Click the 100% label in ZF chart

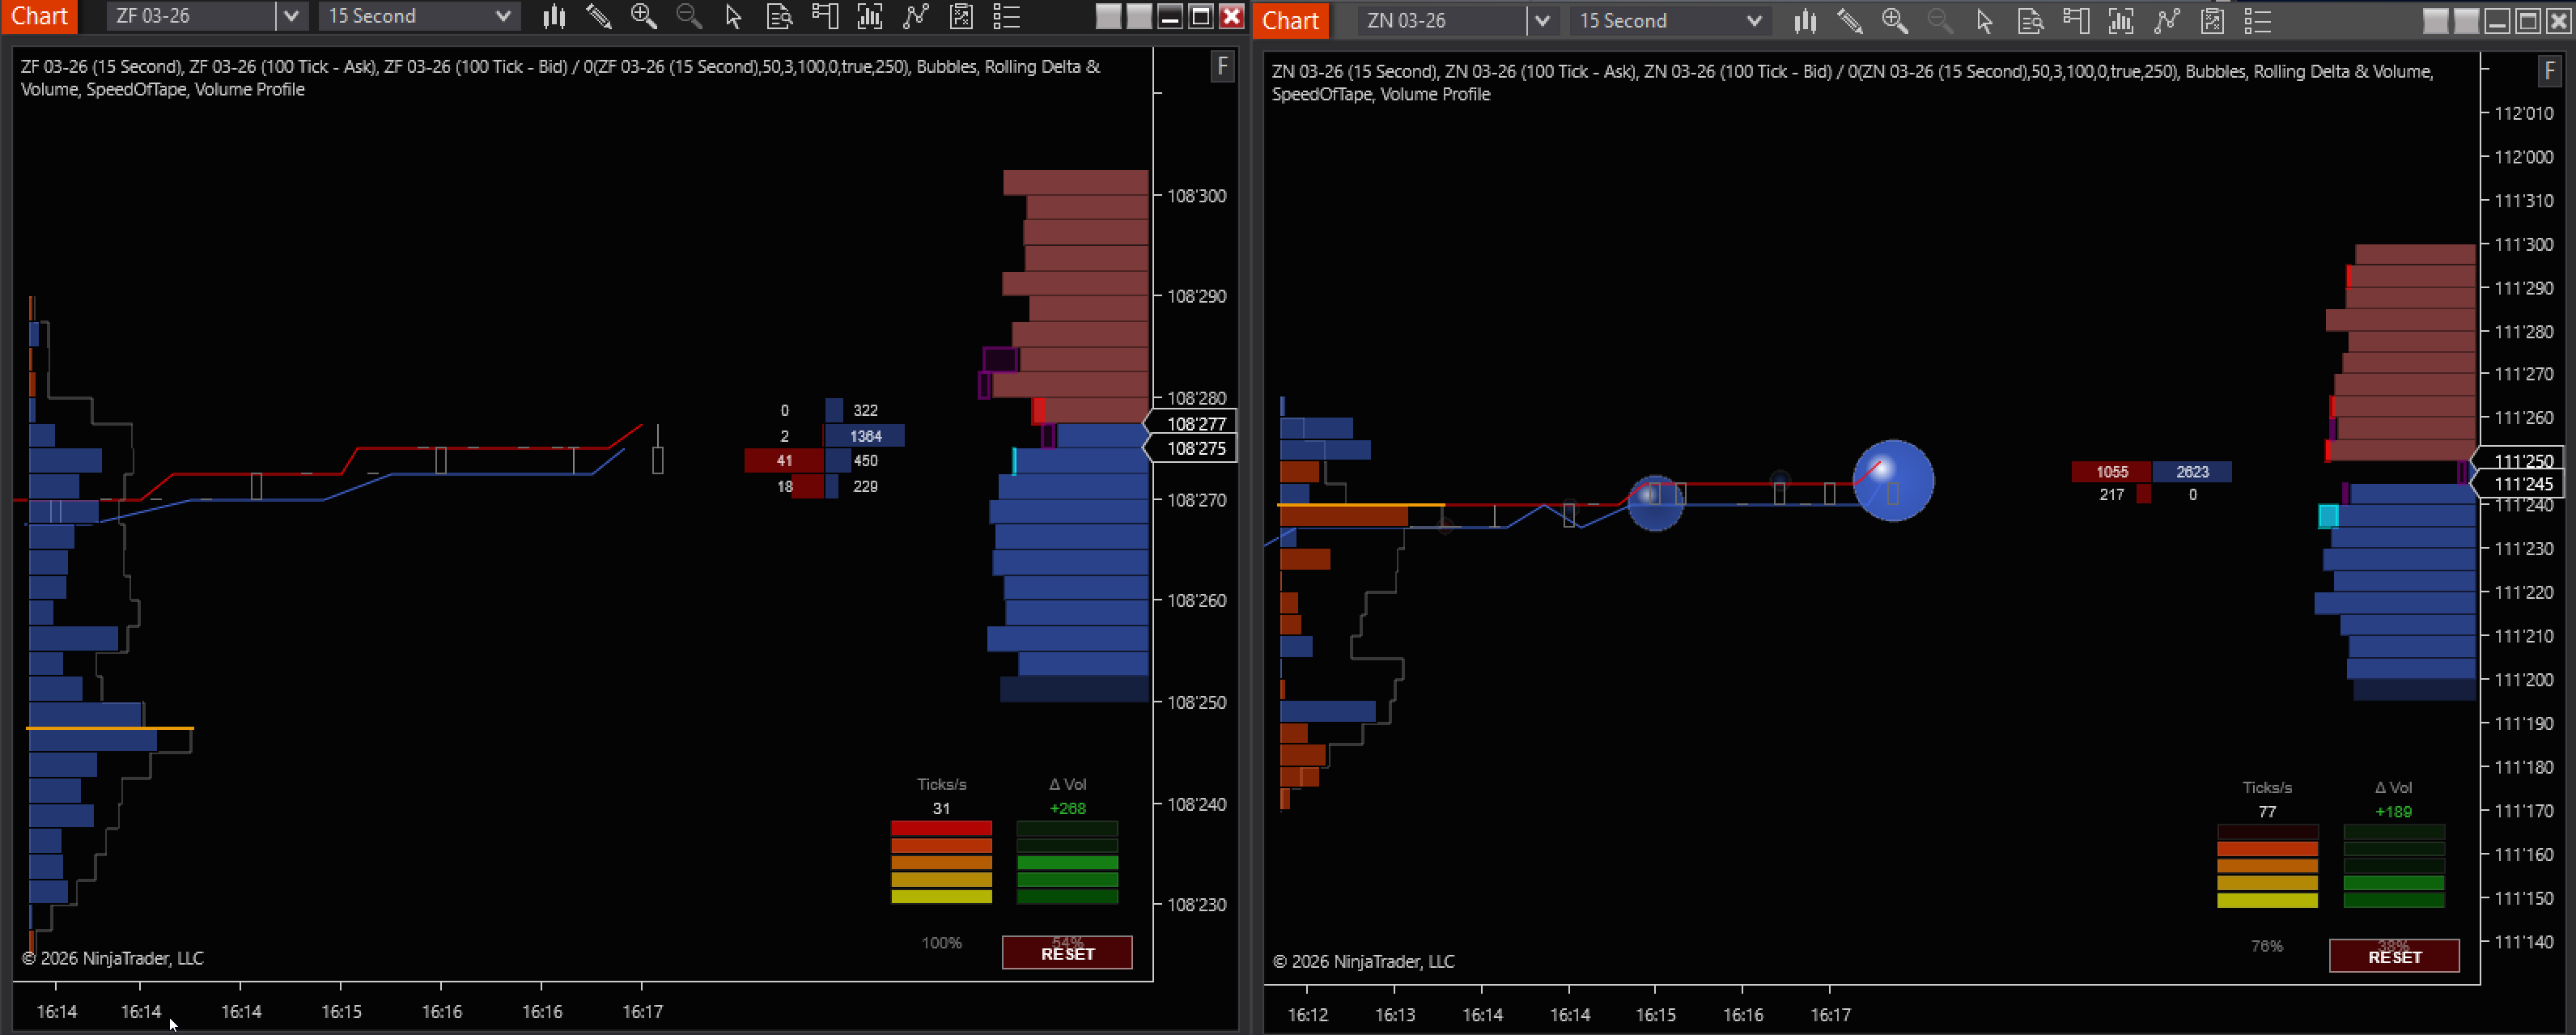(x=941, y=943)
